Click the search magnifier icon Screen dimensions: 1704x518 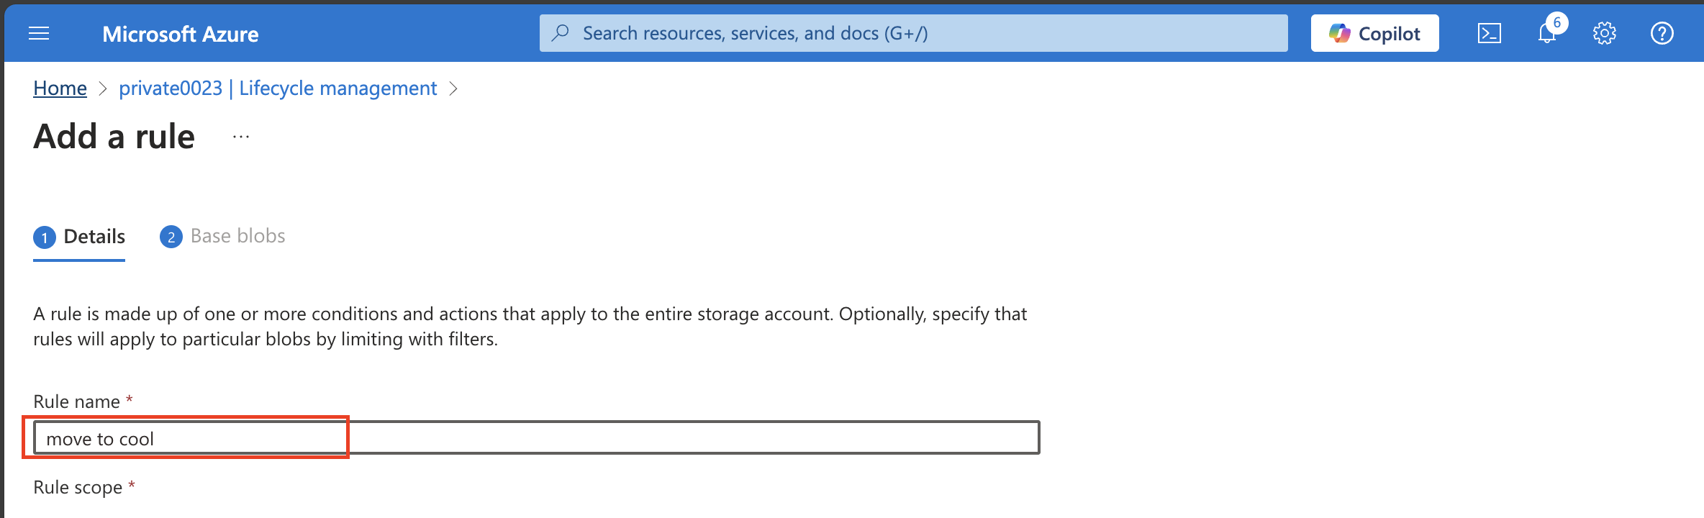[x=561, y=33]
